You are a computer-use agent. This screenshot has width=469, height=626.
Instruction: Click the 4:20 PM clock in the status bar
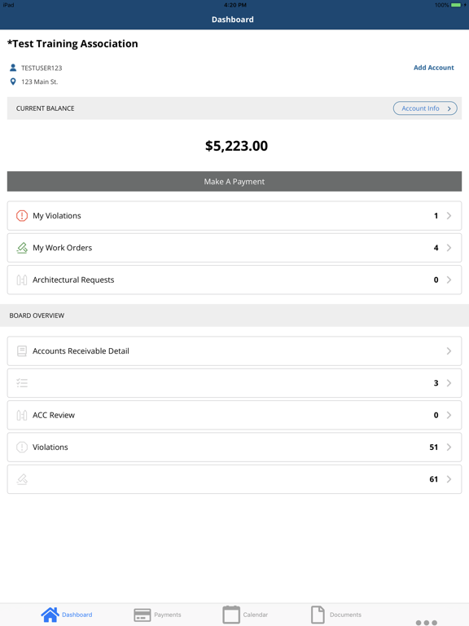tap(235, 5)
